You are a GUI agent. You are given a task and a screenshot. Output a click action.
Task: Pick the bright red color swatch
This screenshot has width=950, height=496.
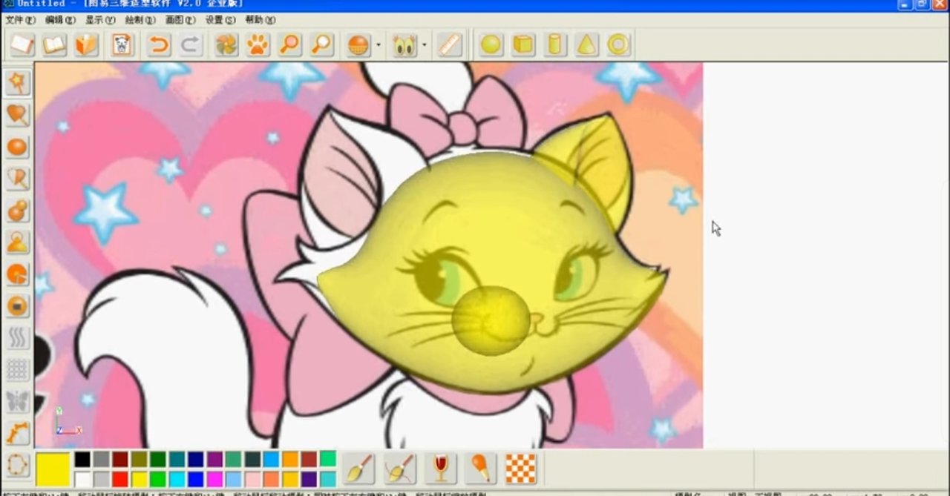(x=120, y=479)
